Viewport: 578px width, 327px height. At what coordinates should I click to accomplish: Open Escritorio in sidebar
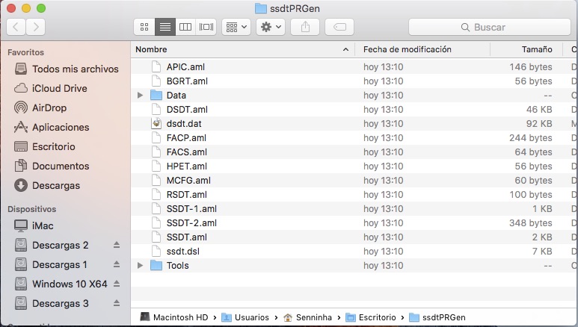(x=45, y=146)
